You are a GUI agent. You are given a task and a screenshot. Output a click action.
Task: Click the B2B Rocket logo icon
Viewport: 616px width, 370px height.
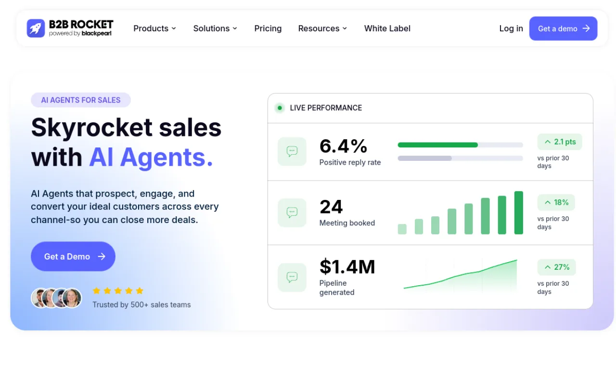[x=36, y=28]
